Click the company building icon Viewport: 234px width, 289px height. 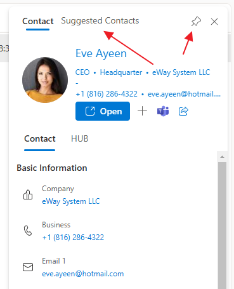[x=28, y=195]
